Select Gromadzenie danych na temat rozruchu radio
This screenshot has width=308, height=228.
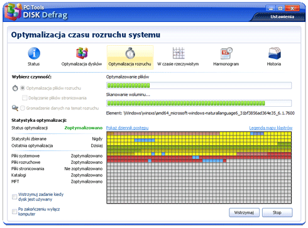[x=23, y=108]
